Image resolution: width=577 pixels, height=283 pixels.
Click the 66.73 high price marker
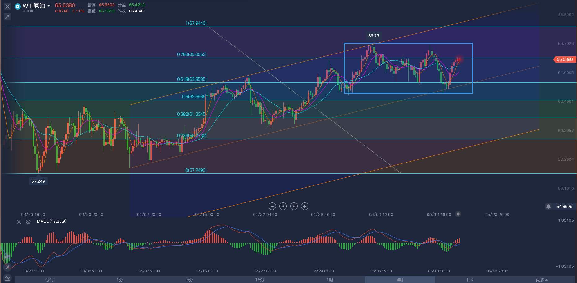tap(374, 36)
